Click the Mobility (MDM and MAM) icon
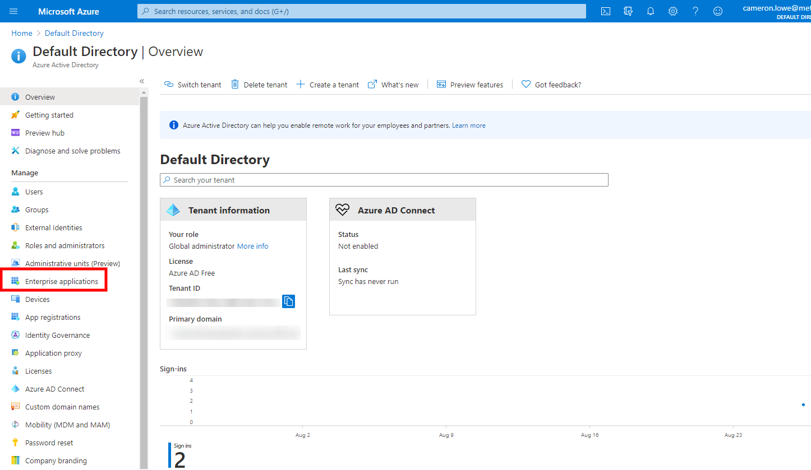 (x=16, y=425)
